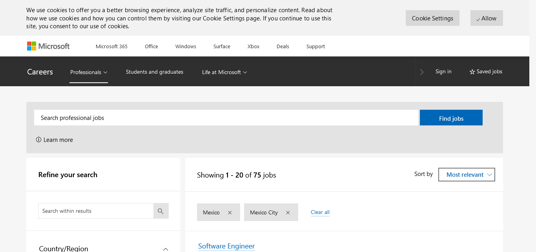Click the right arrow chevron beside Sign in
Image resolution: width=536 pixels, height=252 pixels.
pyautogui.click(x=422, y=72)
